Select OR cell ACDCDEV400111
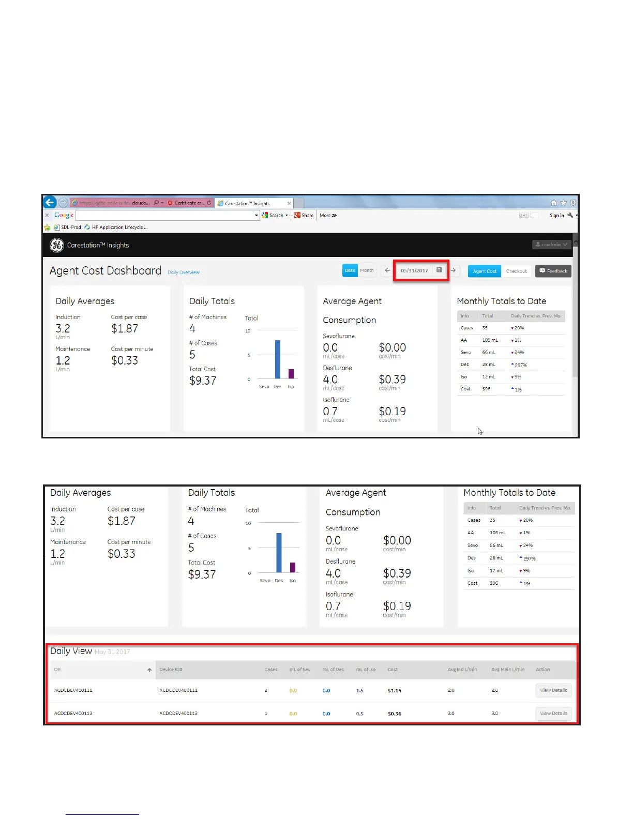This screenshot has height=819, width=633. (x=73, y=690)
